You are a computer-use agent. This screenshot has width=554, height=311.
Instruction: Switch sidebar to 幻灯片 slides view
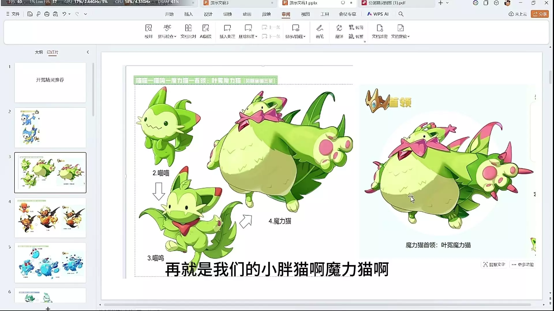[53, 52]
